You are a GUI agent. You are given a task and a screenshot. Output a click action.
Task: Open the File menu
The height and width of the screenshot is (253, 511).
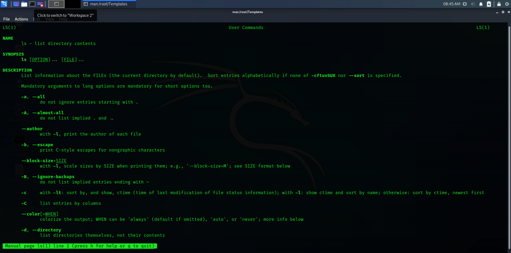[x=6, y=19]
